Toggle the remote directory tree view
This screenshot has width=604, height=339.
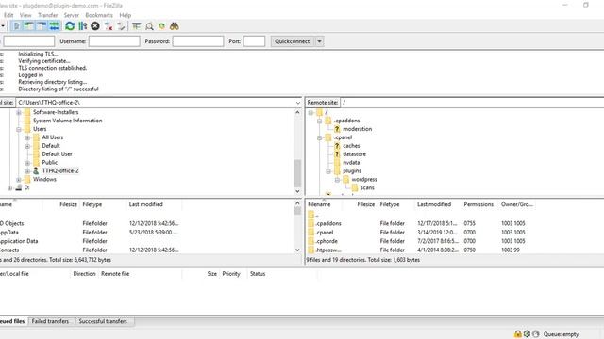click(42, 26)
